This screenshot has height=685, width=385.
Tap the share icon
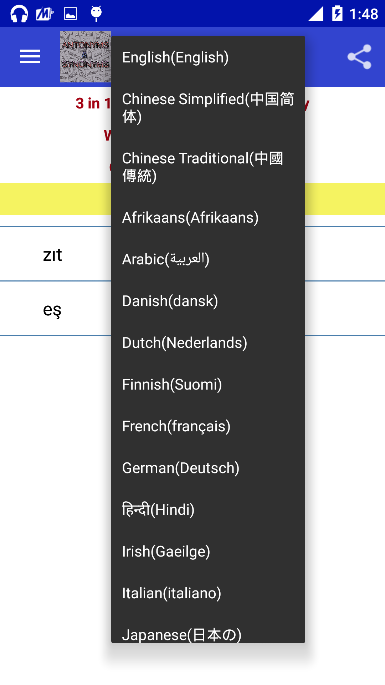point(359,57)
